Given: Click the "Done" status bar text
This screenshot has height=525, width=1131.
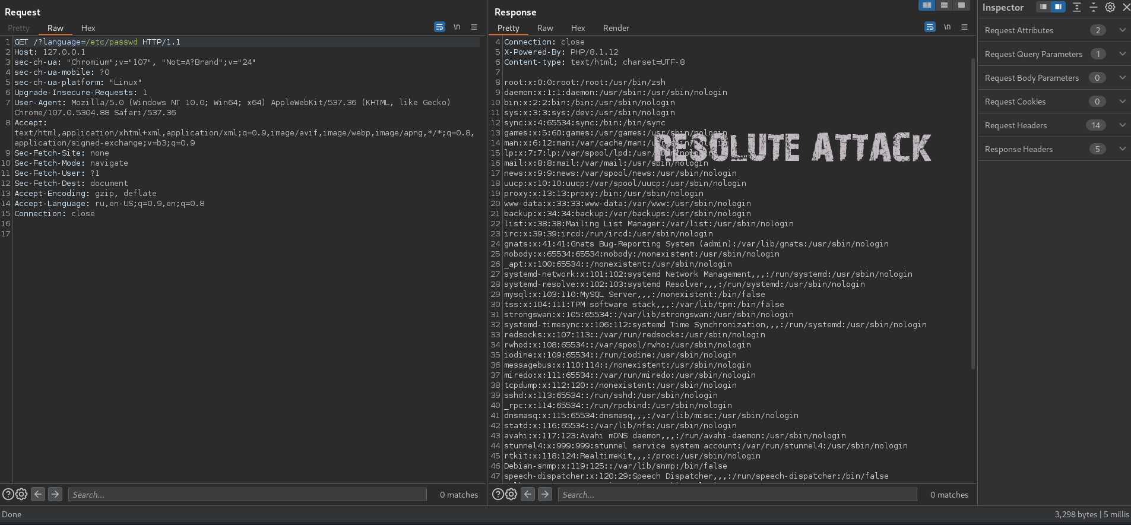Looking at the screenshot, I should coord(12,514).
